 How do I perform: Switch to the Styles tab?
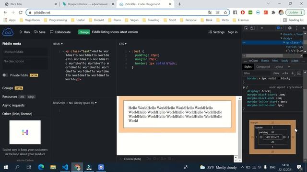[248, 67]
